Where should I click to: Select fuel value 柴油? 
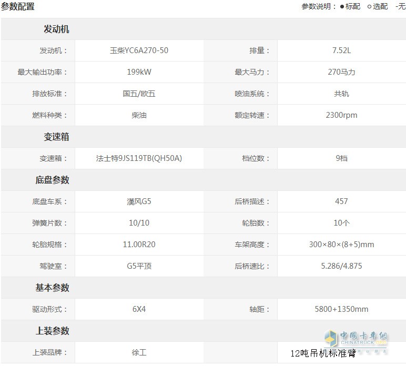(x=139, y=115)
